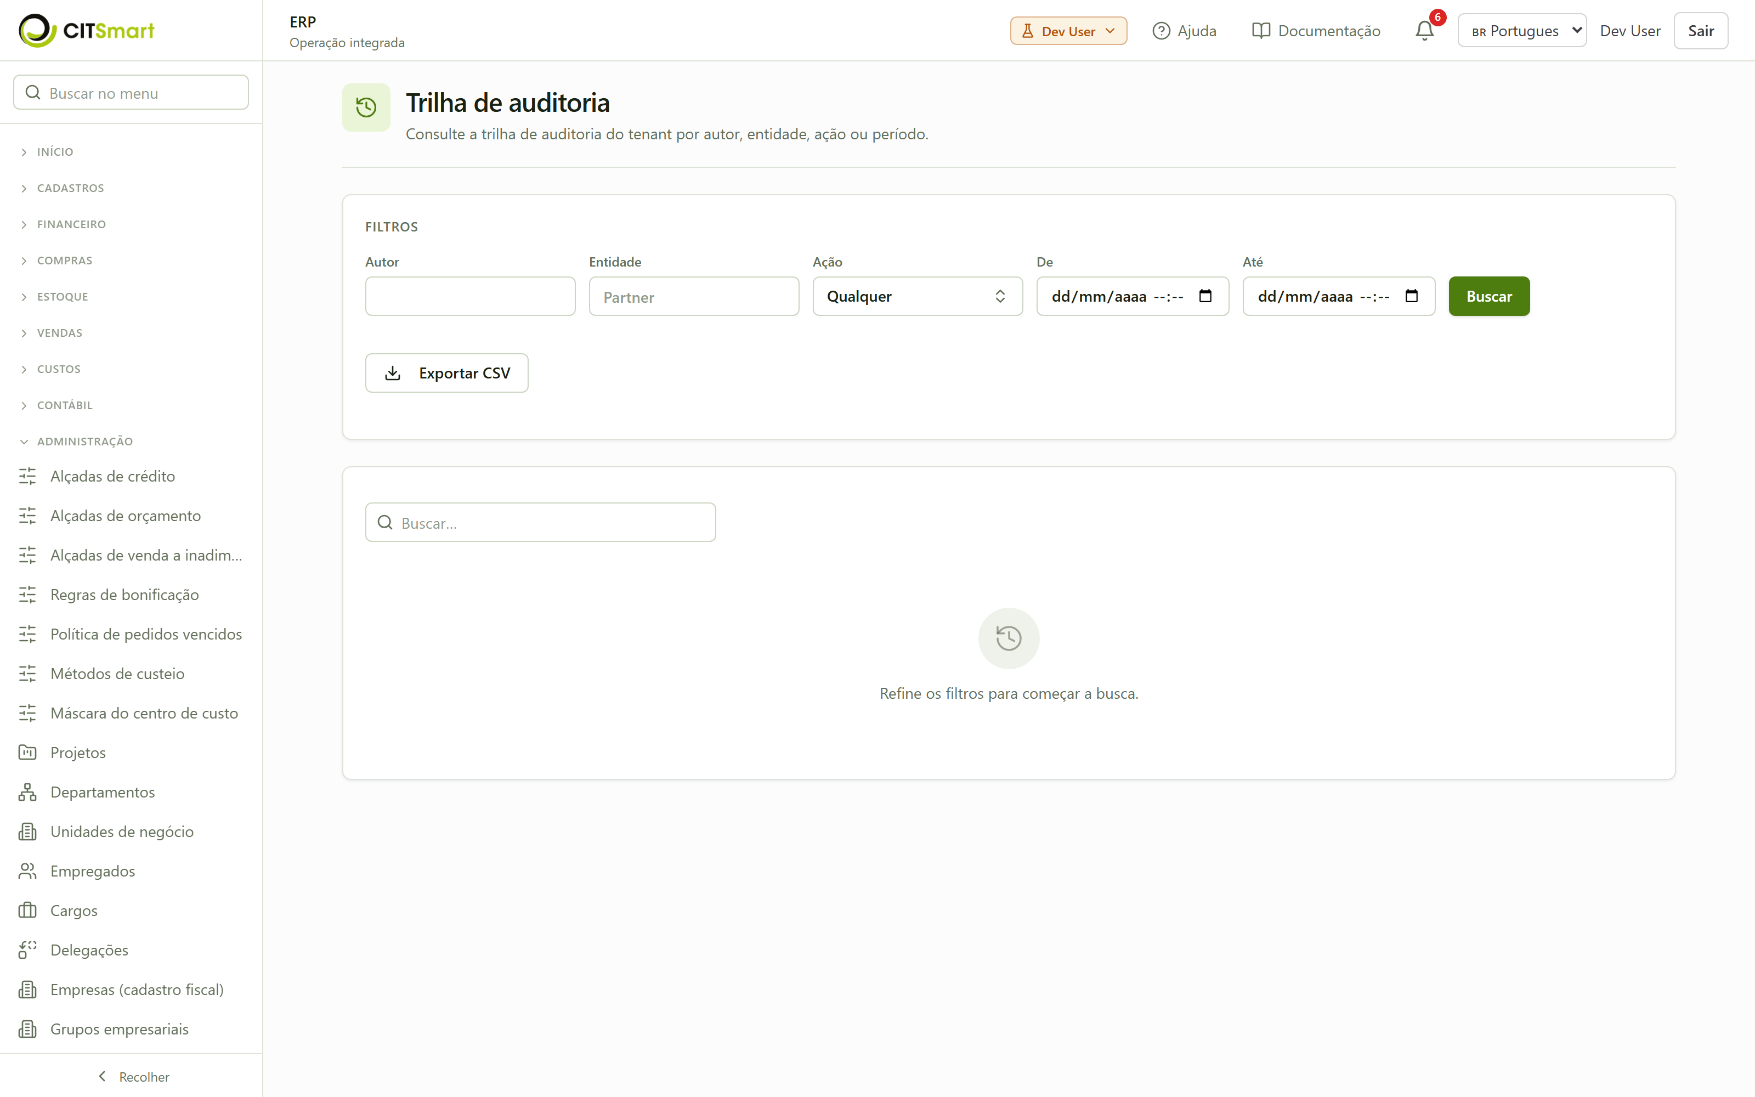
Task: Open the Dev User role dropdown
Action: coord(1068,31)
